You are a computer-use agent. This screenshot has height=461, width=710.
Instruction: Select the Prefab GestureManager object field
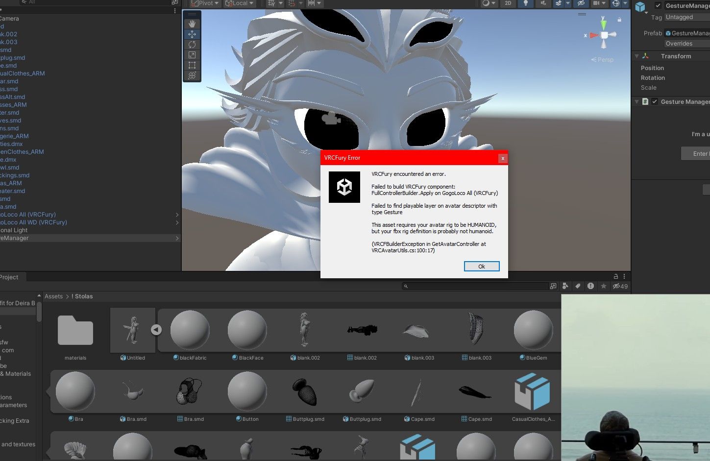[687, 33]
